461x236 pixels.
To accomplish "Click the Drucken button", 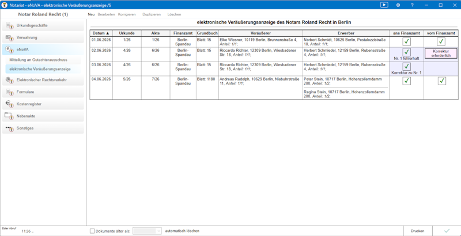I will click(417, 231).
